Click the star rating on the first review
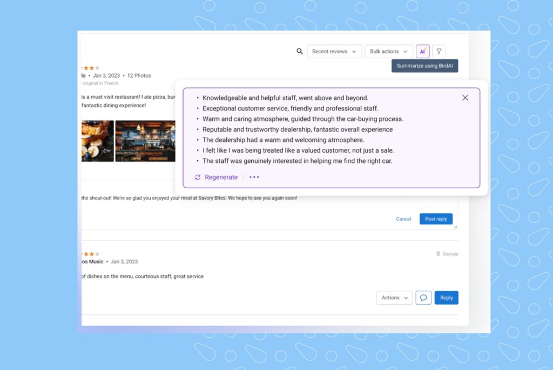This screenshot has width=553, height=370. (91, 67)
